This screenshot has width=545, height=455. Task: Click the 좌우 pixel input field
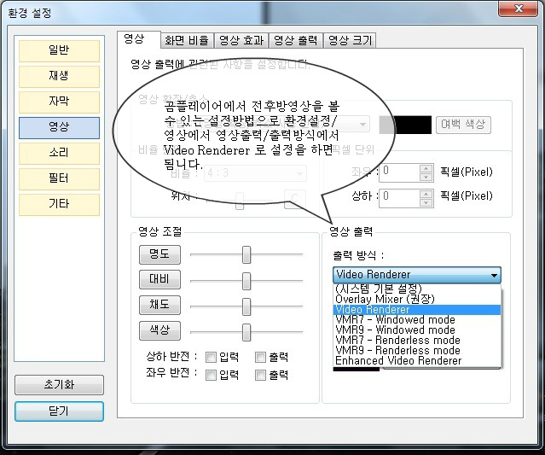399,172
